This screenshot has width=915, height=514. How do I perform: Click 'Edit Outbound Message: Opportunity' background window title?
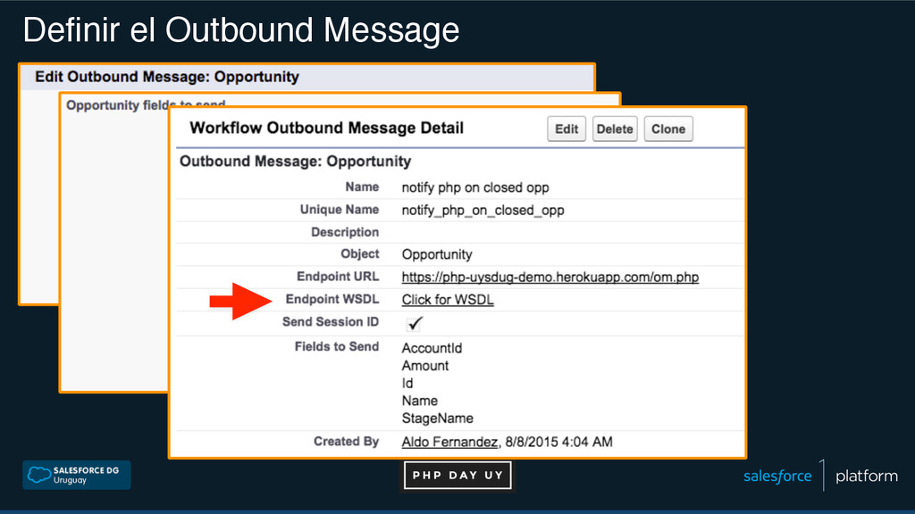click(167, 77)
